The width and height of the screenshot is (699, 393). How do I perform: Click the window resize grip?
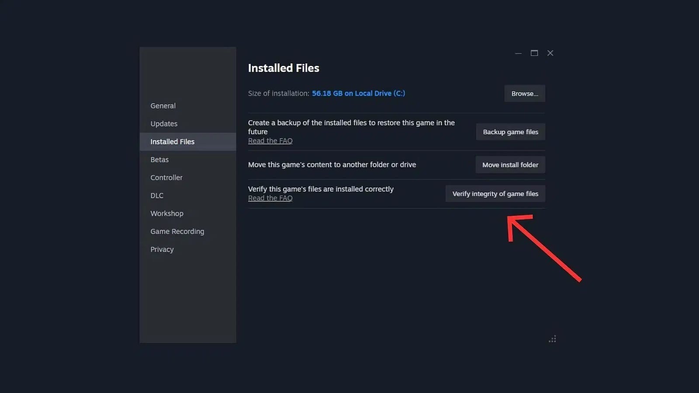click(x=552, y=339)
